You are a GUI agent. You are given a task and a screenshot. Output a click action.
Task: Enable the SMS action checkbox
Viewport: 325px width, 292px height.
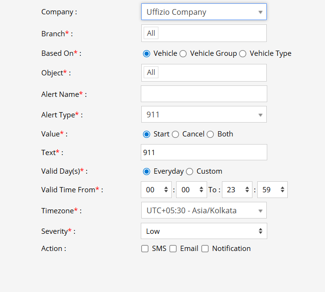coord(145,249)
